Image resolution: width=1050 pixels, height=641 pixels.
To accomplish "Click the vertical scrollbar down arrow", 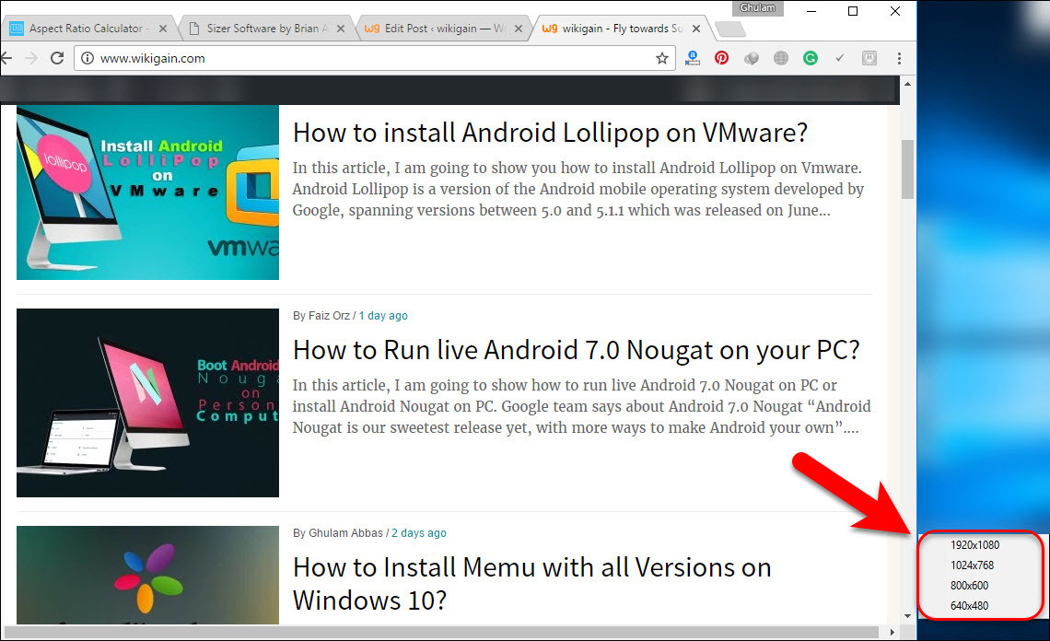I will pos(907,615).
